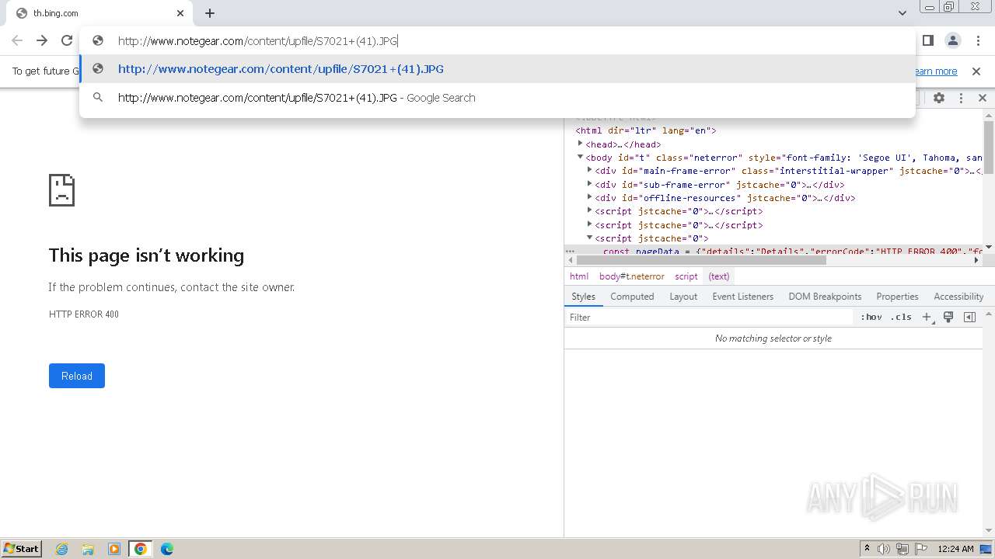Close the DevTools panel
This screenshot has width=995, height=559.
click(983, 98)
